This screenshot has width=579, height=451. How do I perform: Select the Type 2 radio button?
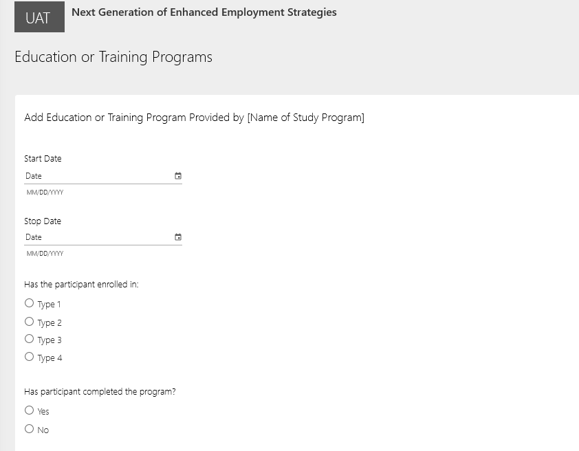click(29, 321)
